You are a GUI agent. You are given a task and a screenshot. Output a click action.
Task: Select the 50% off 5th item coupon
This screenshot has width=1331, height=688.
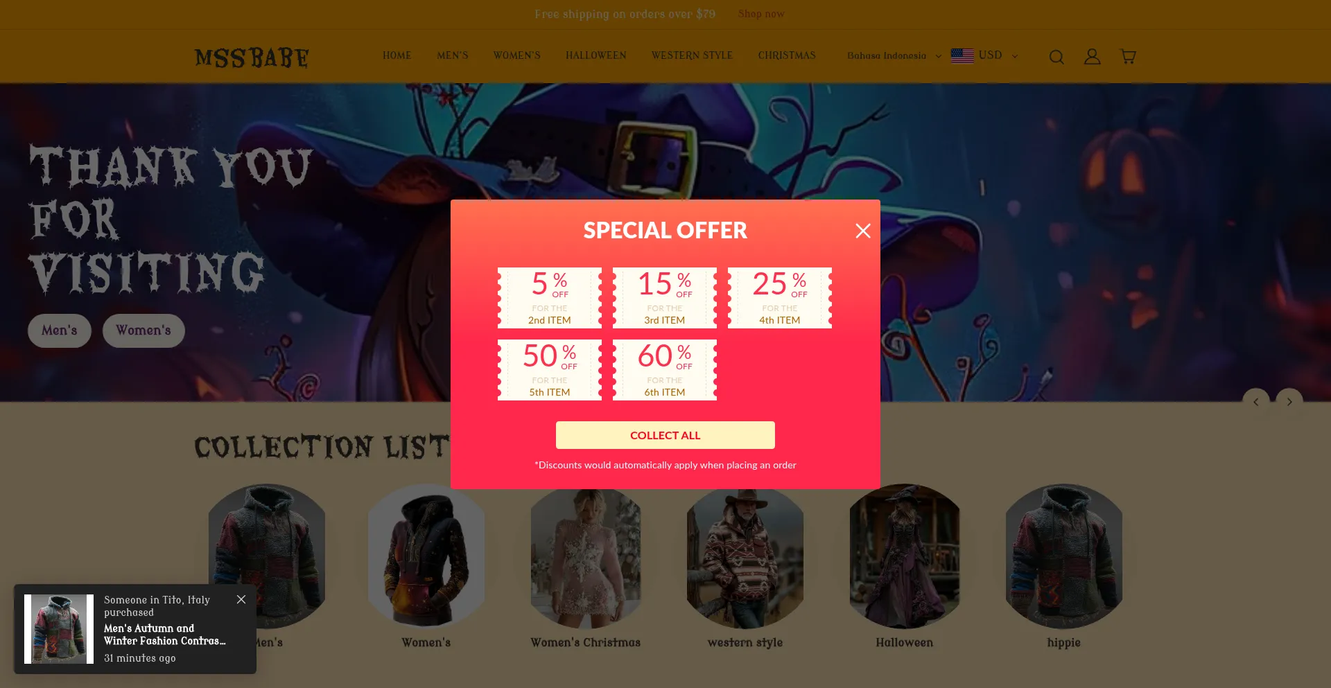[550, 370]
